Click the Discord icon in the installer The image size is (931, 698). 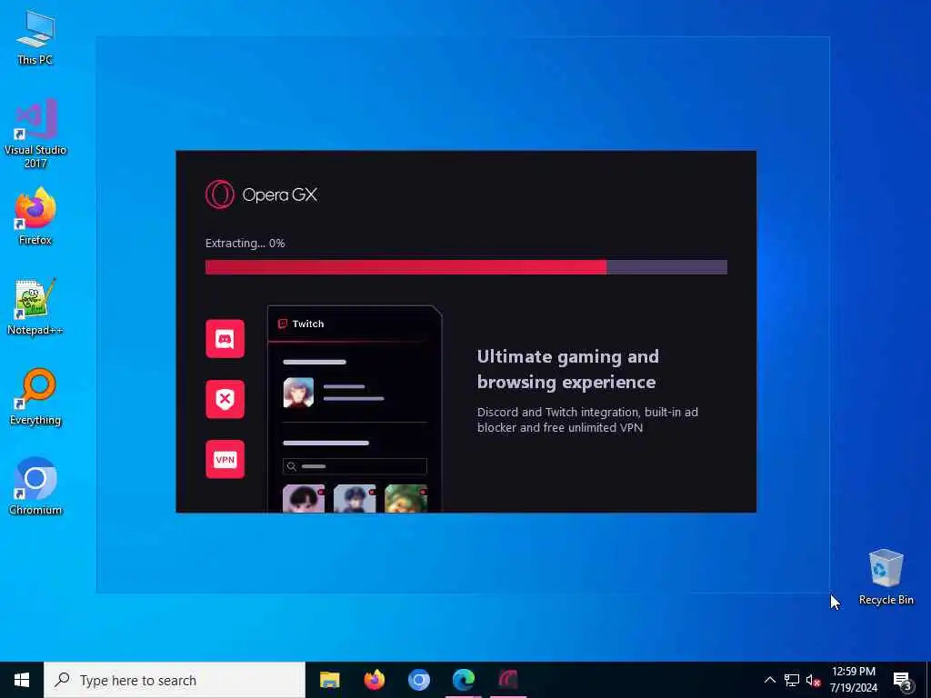pos(225,339)
